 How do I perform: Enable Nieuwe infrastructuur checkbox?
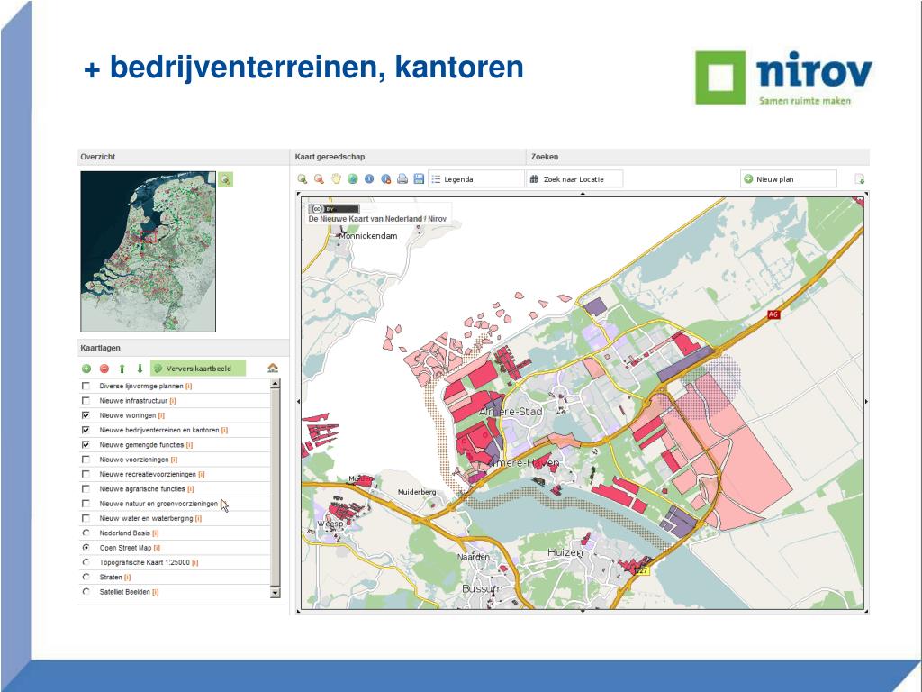pos(86,401)
